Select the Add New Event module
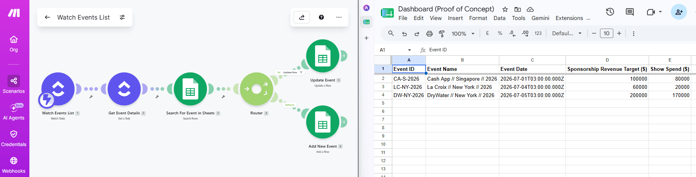Image resolution: width=696 pixels, height=177 pixels. (323, 122)
